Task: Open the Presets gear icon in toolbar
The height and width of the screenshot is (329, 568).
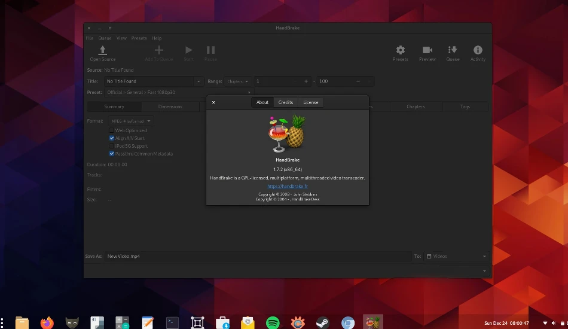Action: click(x=400, y=50)
